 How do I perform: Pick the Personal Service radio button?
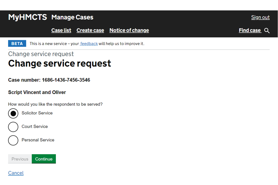13,140
